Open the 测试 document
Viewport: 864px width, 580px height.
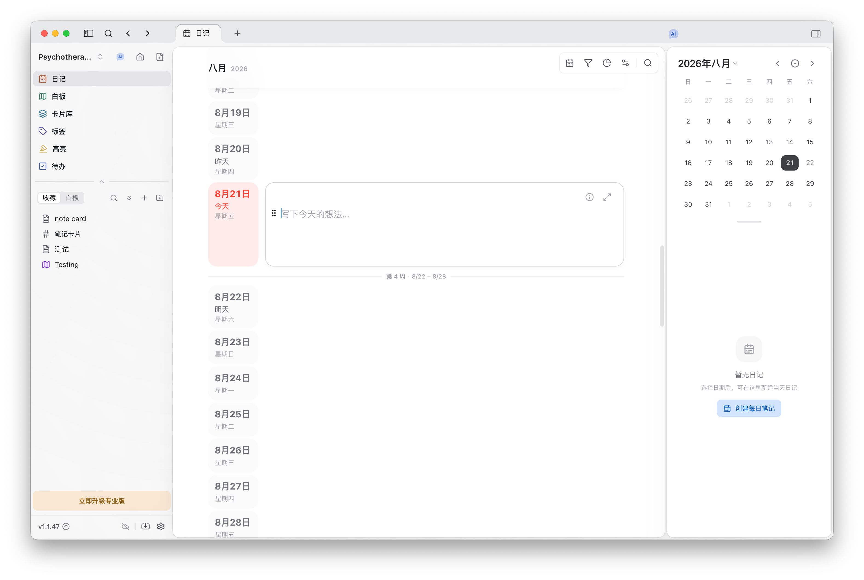[x=102, y=249]
